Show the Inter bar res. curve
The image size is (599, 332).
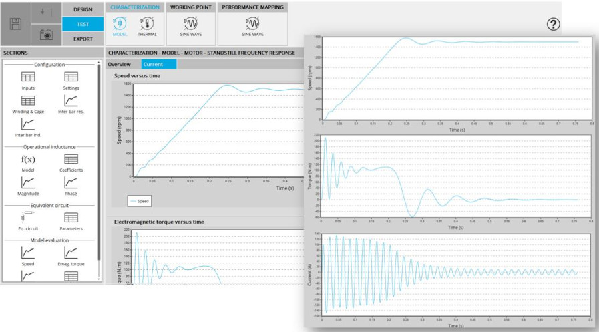71,104
